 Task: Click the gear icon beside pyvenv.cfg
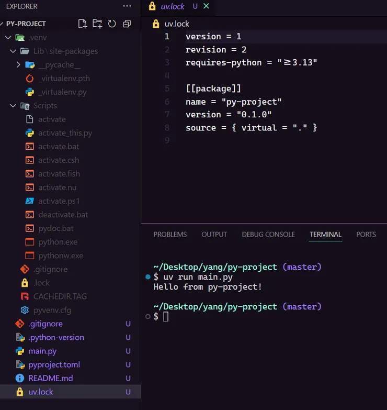coord(25,310)
